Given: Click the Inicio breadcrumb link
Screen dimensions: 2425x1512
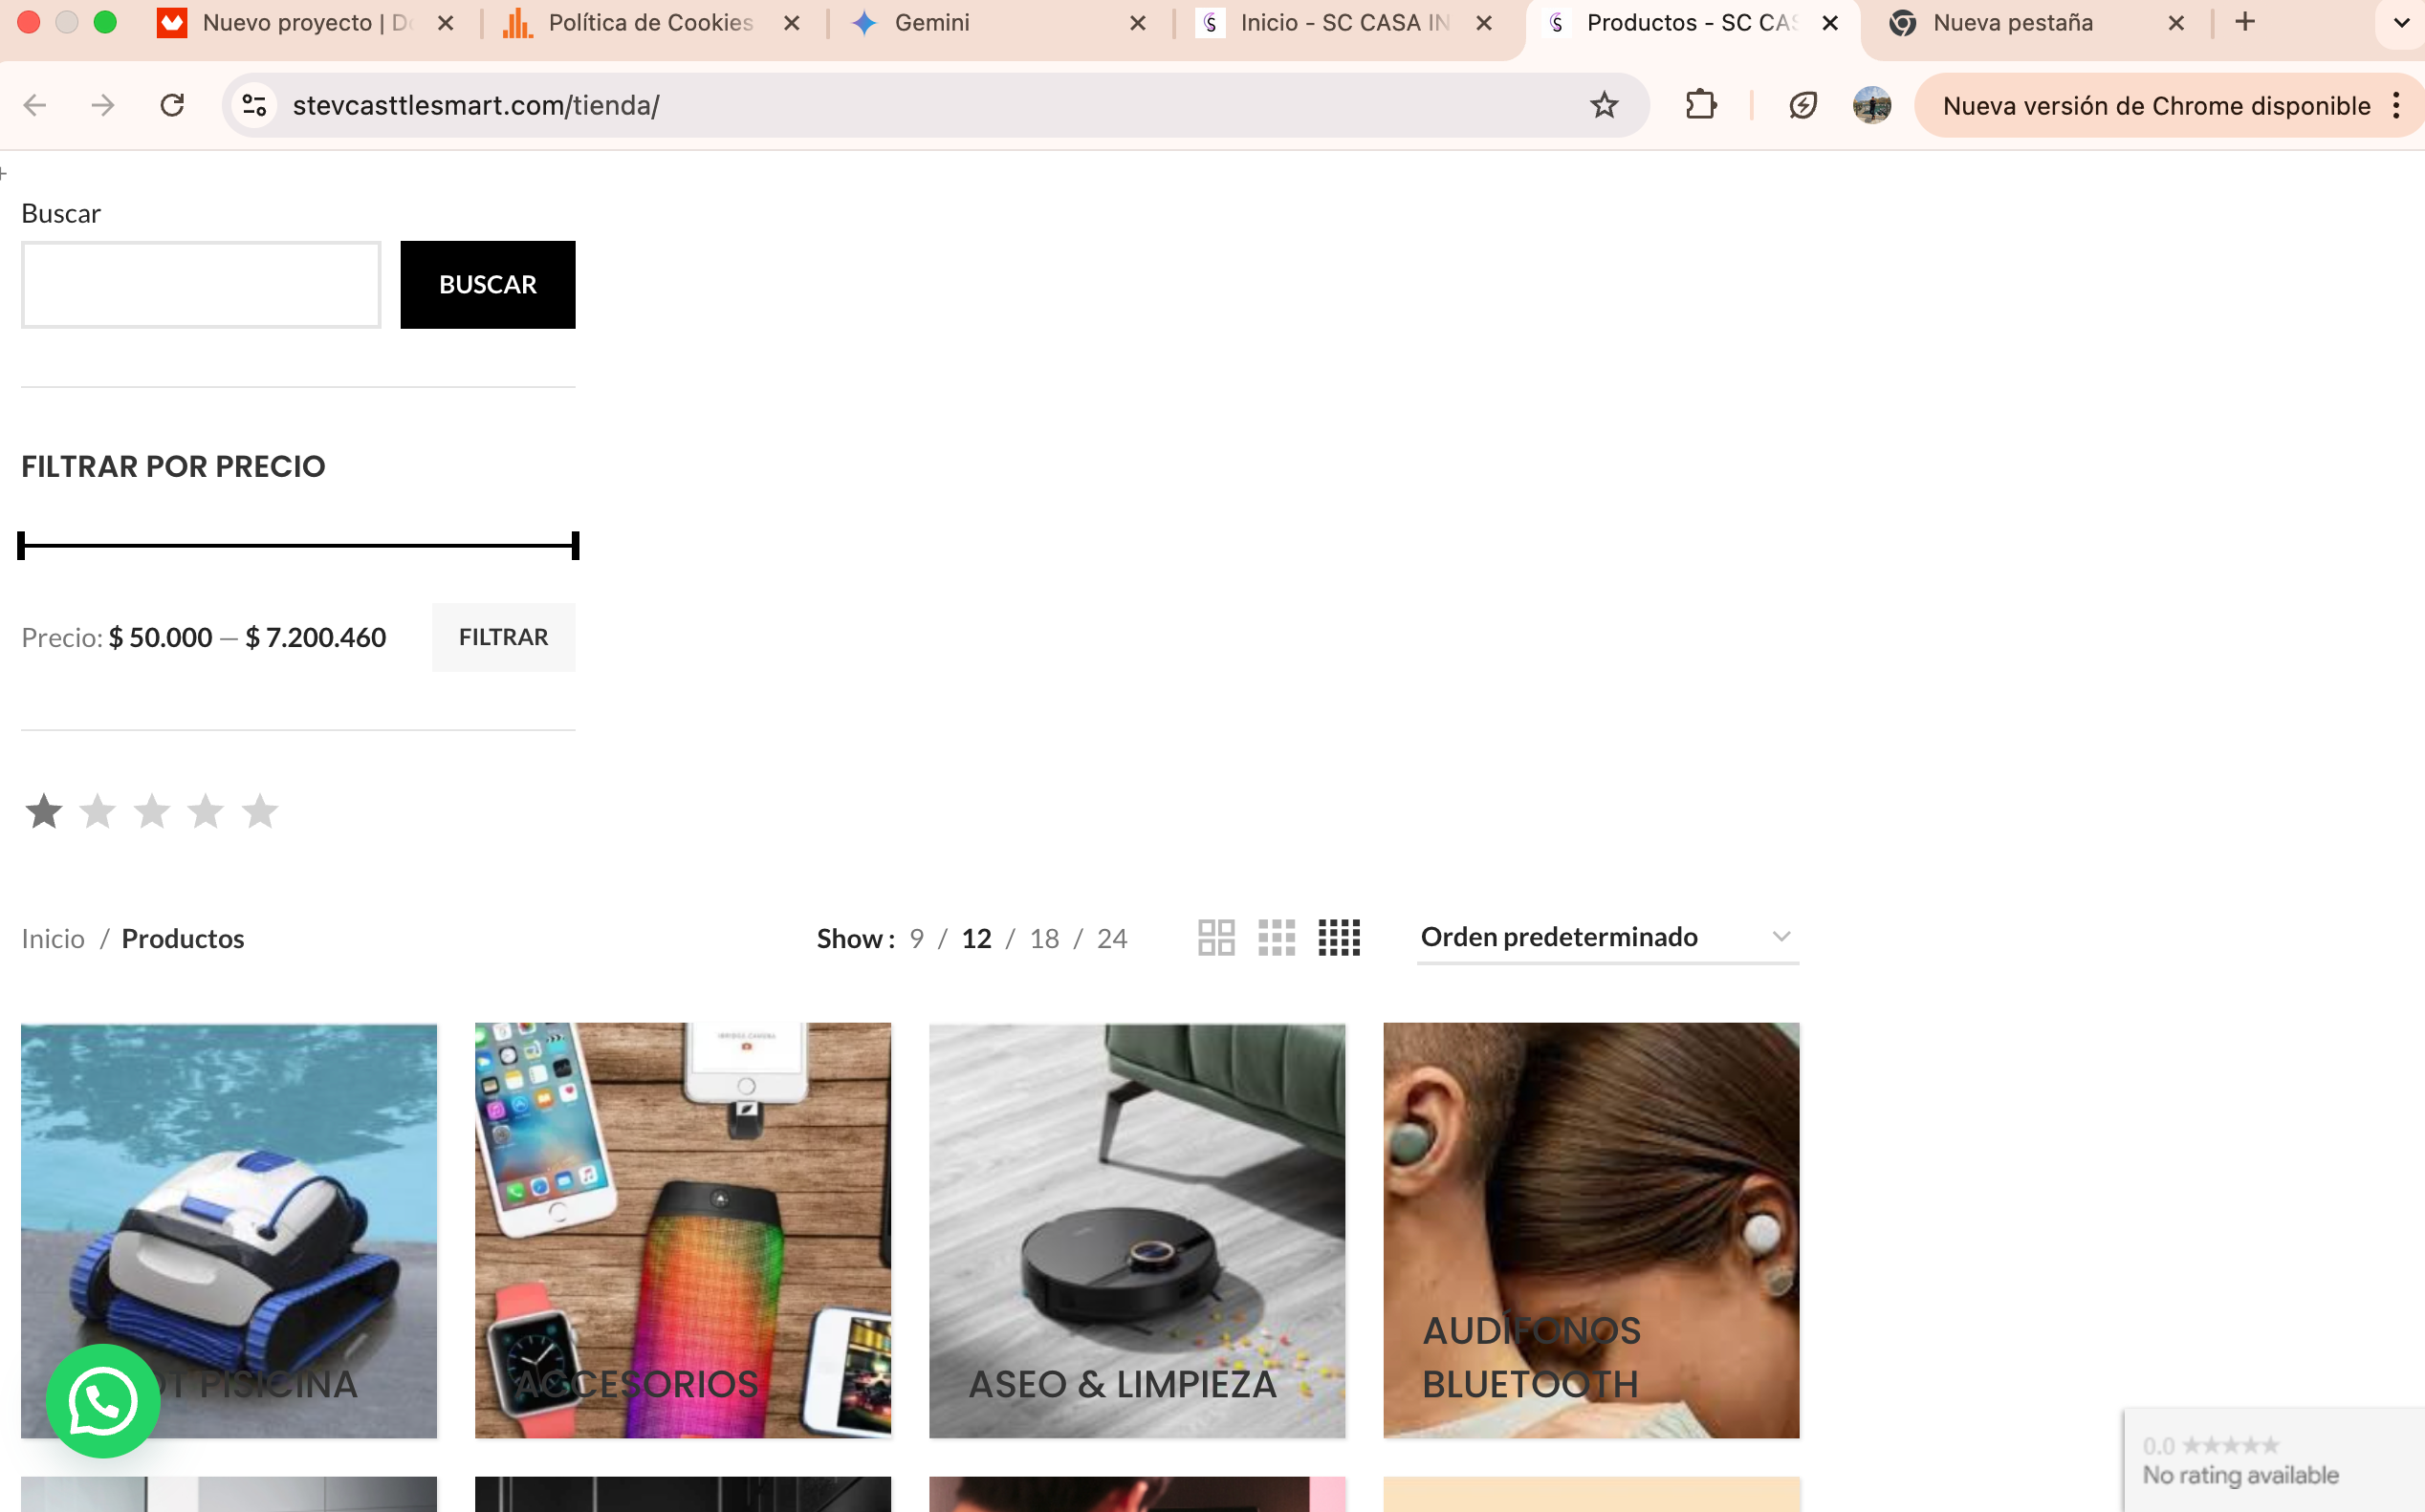Looking at the screenshot, I should pyautogui.click(x=53, y=939).
